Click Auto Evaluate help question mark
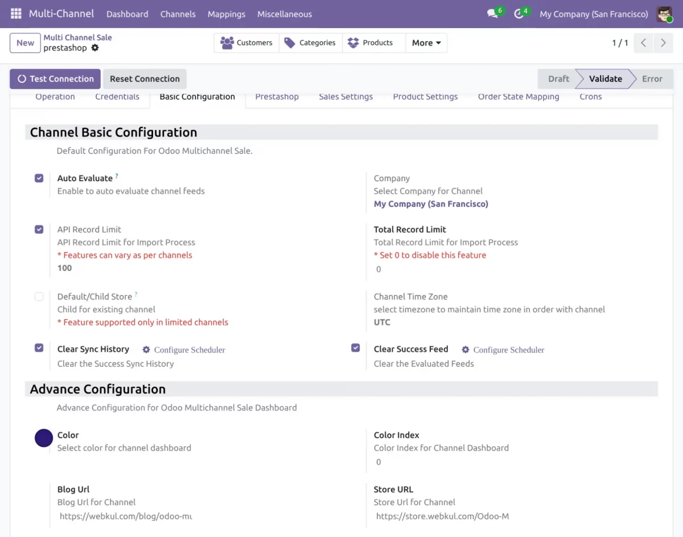 pyautogui.click(x=117, y=176)
